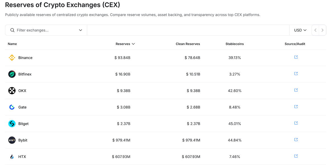Click Gate stablecoins value 8.48%
335x165 pixels.
(234, 107)
